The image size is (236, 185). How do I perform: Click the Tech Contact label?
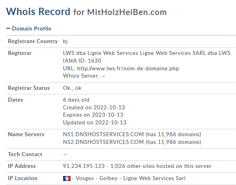(25, 155)
